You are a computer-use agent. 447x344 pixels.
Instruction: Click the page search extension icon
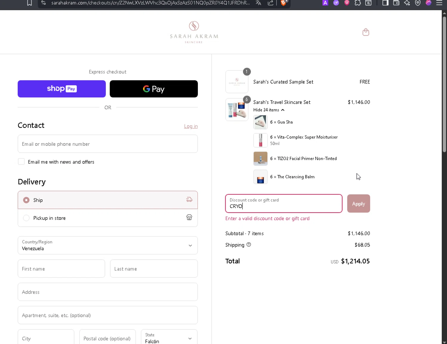pos(368,3)
